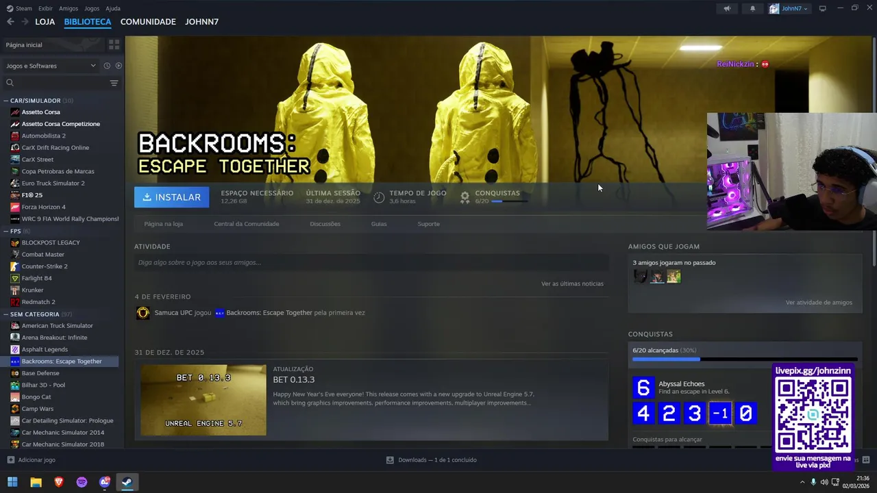Click the Steam taskbar icon
The image size is (877, 493).
pyautogui.click(x=127, y=482)
